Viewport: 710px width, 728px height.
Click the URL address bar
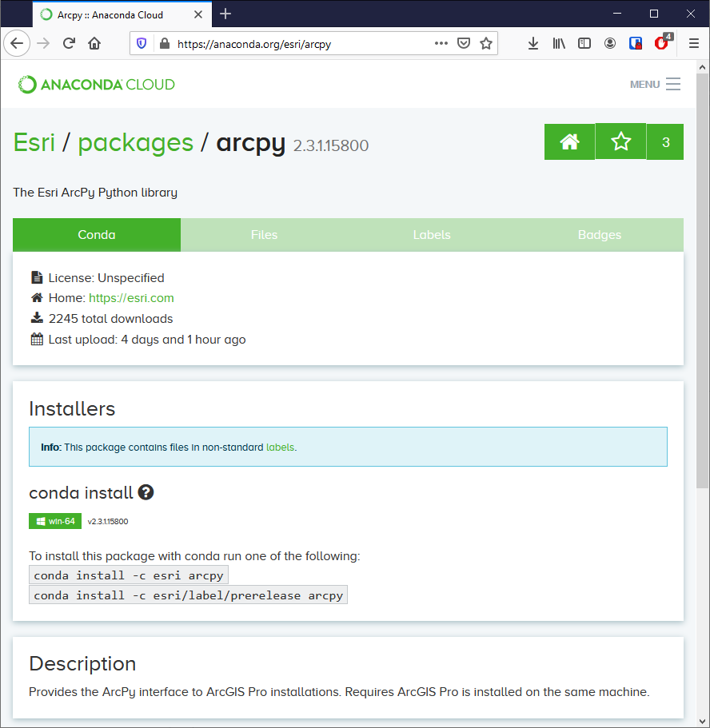pyautogui.click(x=296, y=44)
